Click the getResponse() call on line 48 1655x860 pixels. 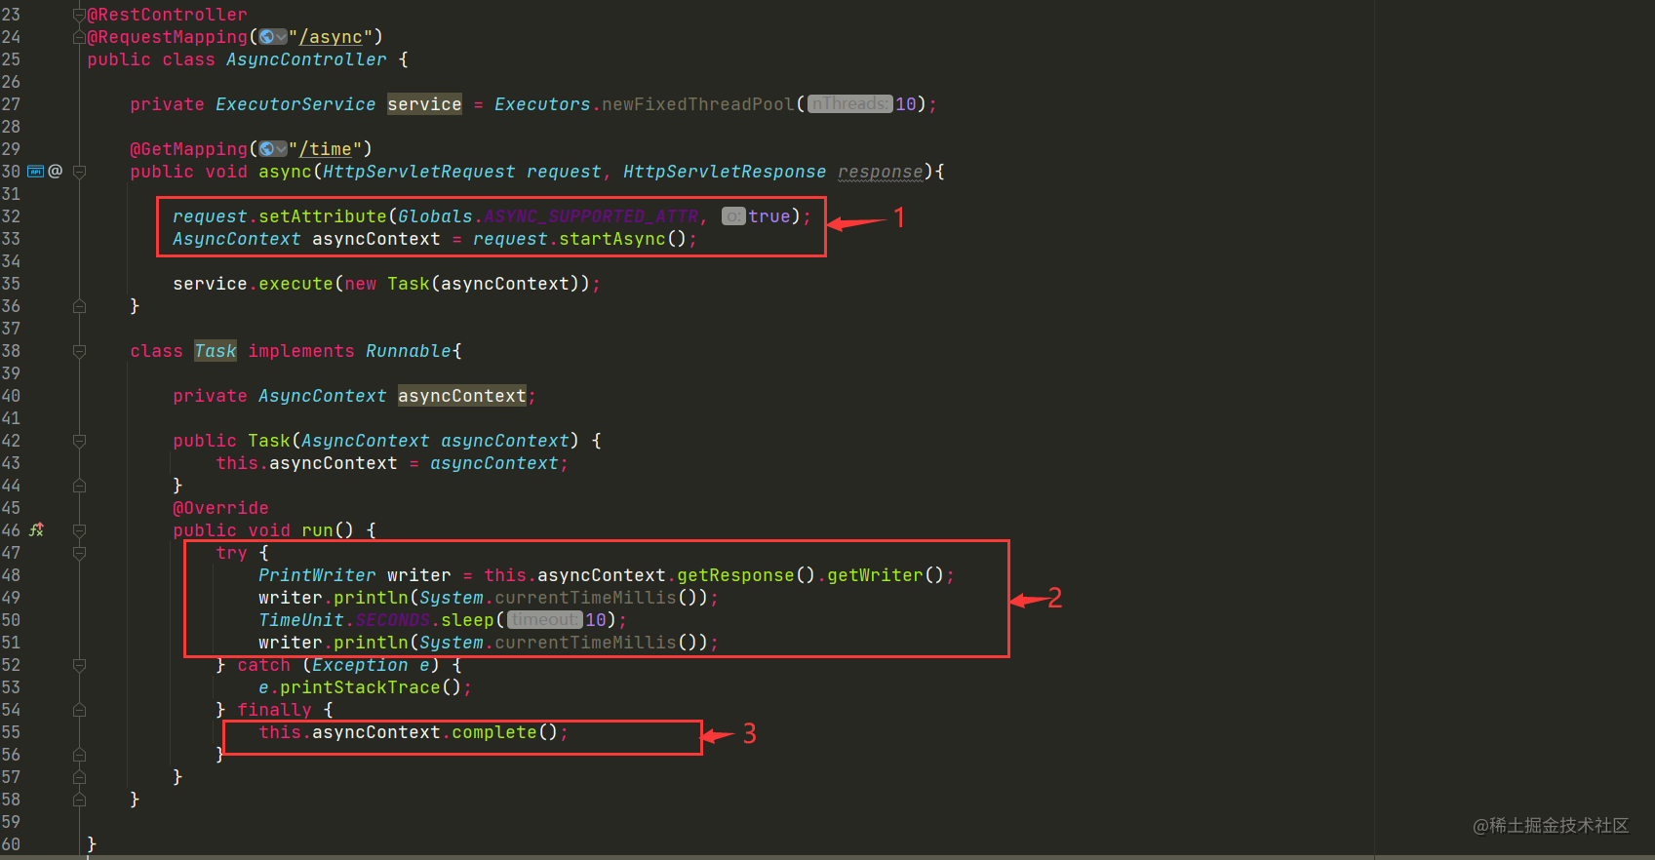[746, 575]
